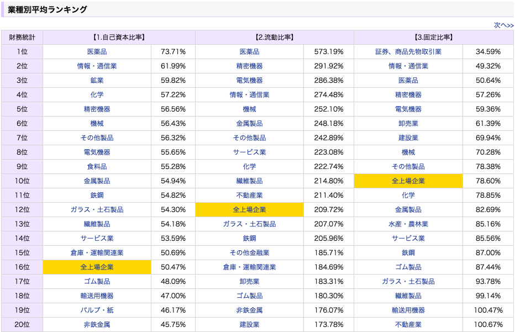Click highlighted 全上場企業 cell in 固定比率 column
The image size is (515, 332).
[408, 181]
